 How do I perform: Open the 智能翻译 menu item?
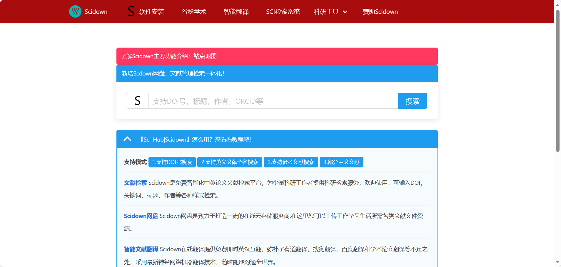coord(236,12)
